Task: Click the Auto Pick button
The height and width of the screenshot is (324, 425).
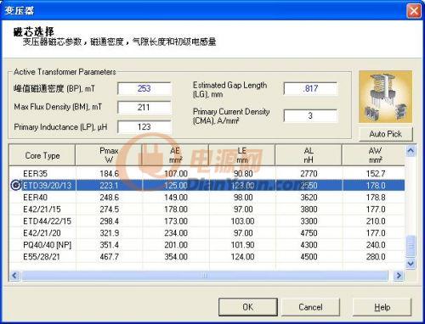Action: (x=386, y=134)
